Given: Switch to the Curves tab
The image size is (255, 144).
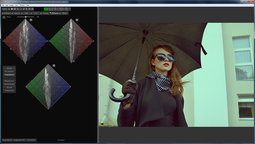Looking at the screenshot, I should [x=45, y=13].
